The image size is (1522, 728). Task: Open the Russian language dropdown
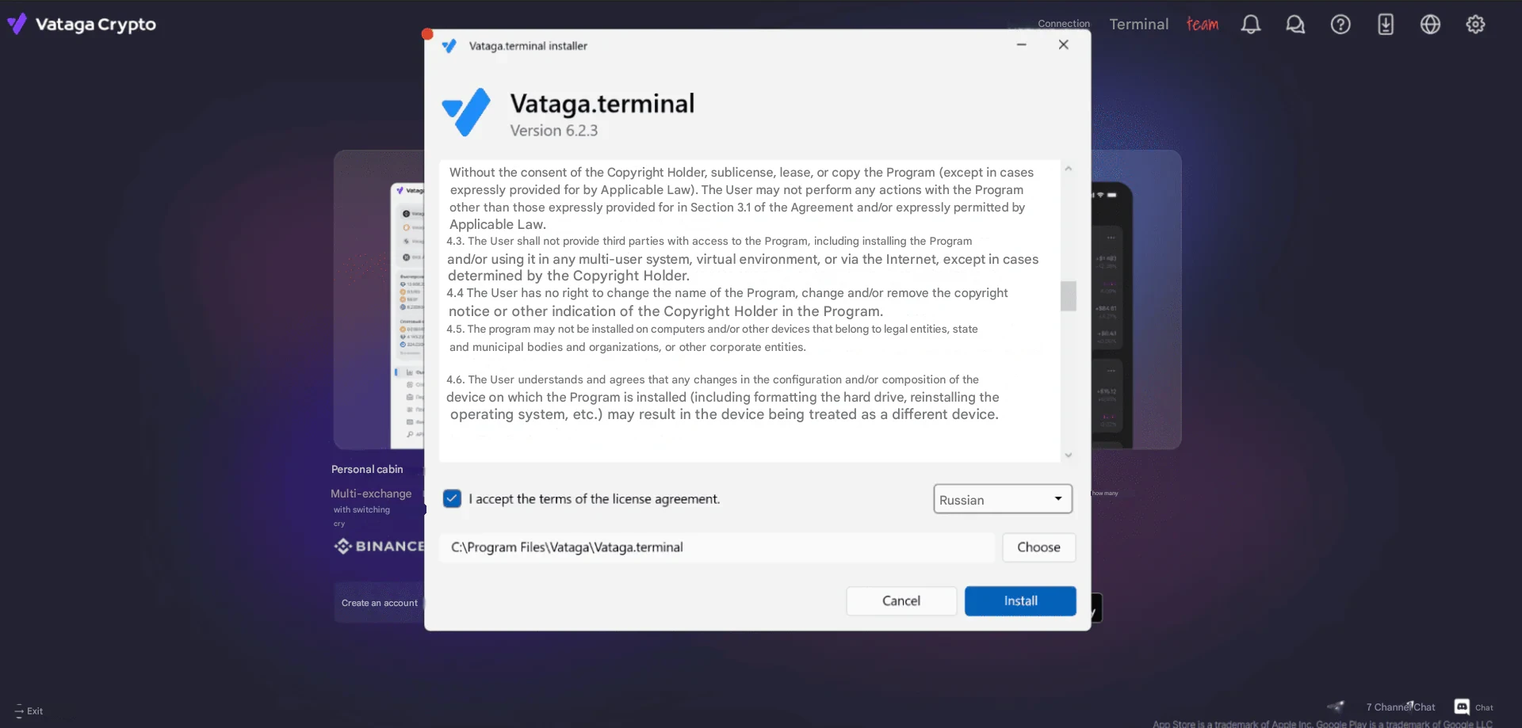coord(1003,499)
